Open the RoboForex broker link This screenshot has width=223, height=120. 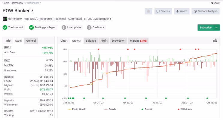[45, 19]
